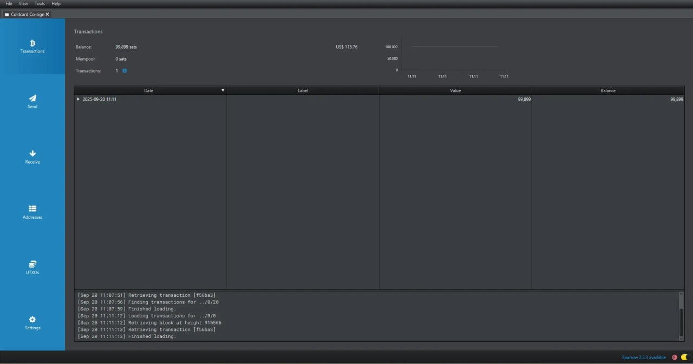Click log line 'Finding transactions for ../0/20'
Screen dimensions: 693x364
tap(148, 302)
